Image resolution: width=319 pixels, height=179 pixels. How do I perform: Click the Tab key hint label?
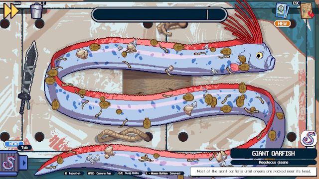24,148
